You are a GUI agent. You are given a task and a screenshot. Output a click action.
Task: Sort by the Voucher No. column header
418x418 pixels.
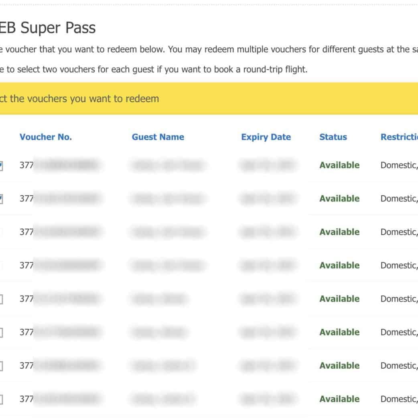click(45, 137)
